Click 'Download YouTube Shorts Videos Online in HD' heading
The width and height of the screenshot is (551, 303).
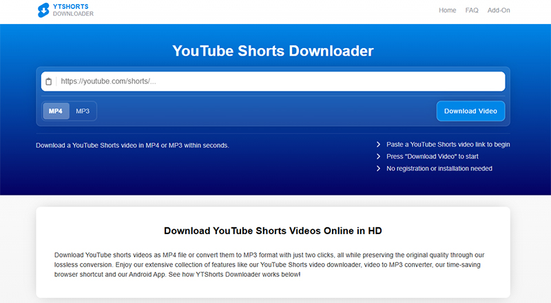(x=273, y=231)
